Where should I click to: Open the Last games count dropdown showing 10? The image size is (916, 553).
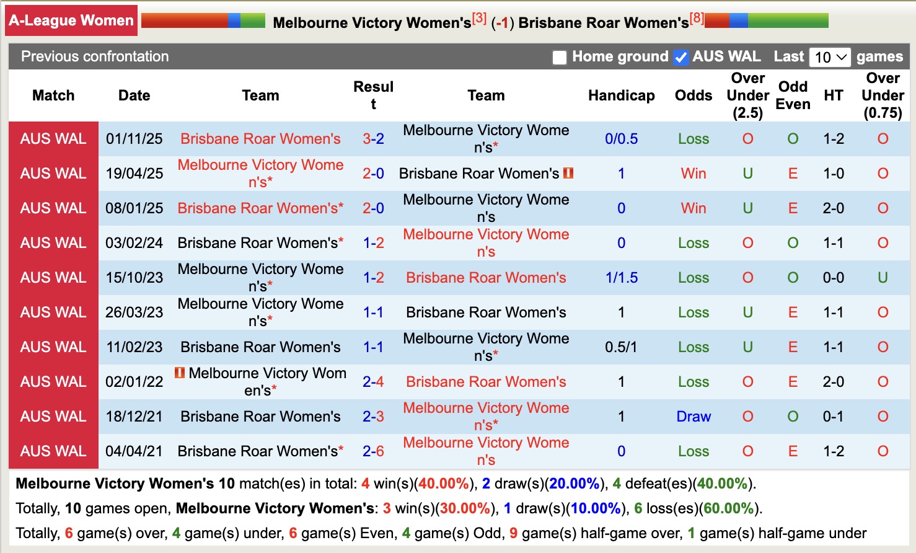[x=829, y=56]
